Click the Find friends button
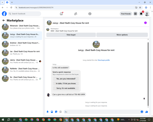Screen dimensions: 153x122 [126, 14]
